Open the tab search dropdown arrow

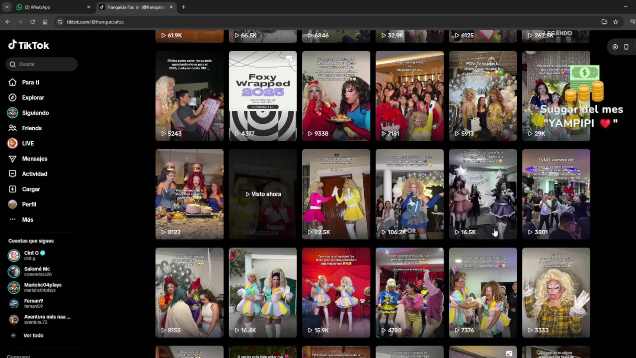click(6, 7)
